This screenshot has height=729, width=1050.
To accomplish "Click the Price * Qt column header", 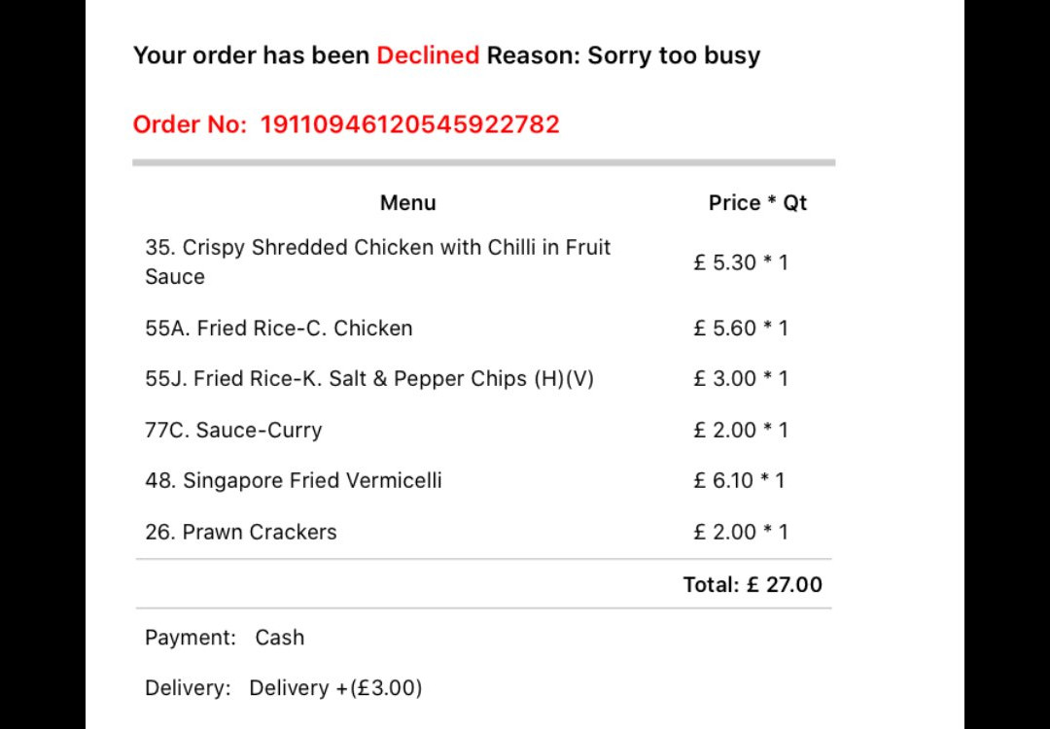I will tap(757, 203).
